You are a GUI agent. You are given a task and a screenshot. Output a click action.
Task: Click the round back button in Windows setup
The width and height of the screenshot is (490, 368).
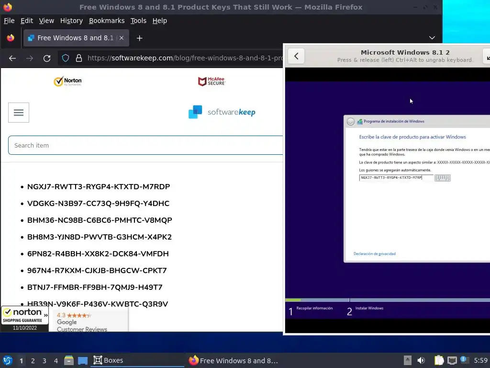pos(351,121)
